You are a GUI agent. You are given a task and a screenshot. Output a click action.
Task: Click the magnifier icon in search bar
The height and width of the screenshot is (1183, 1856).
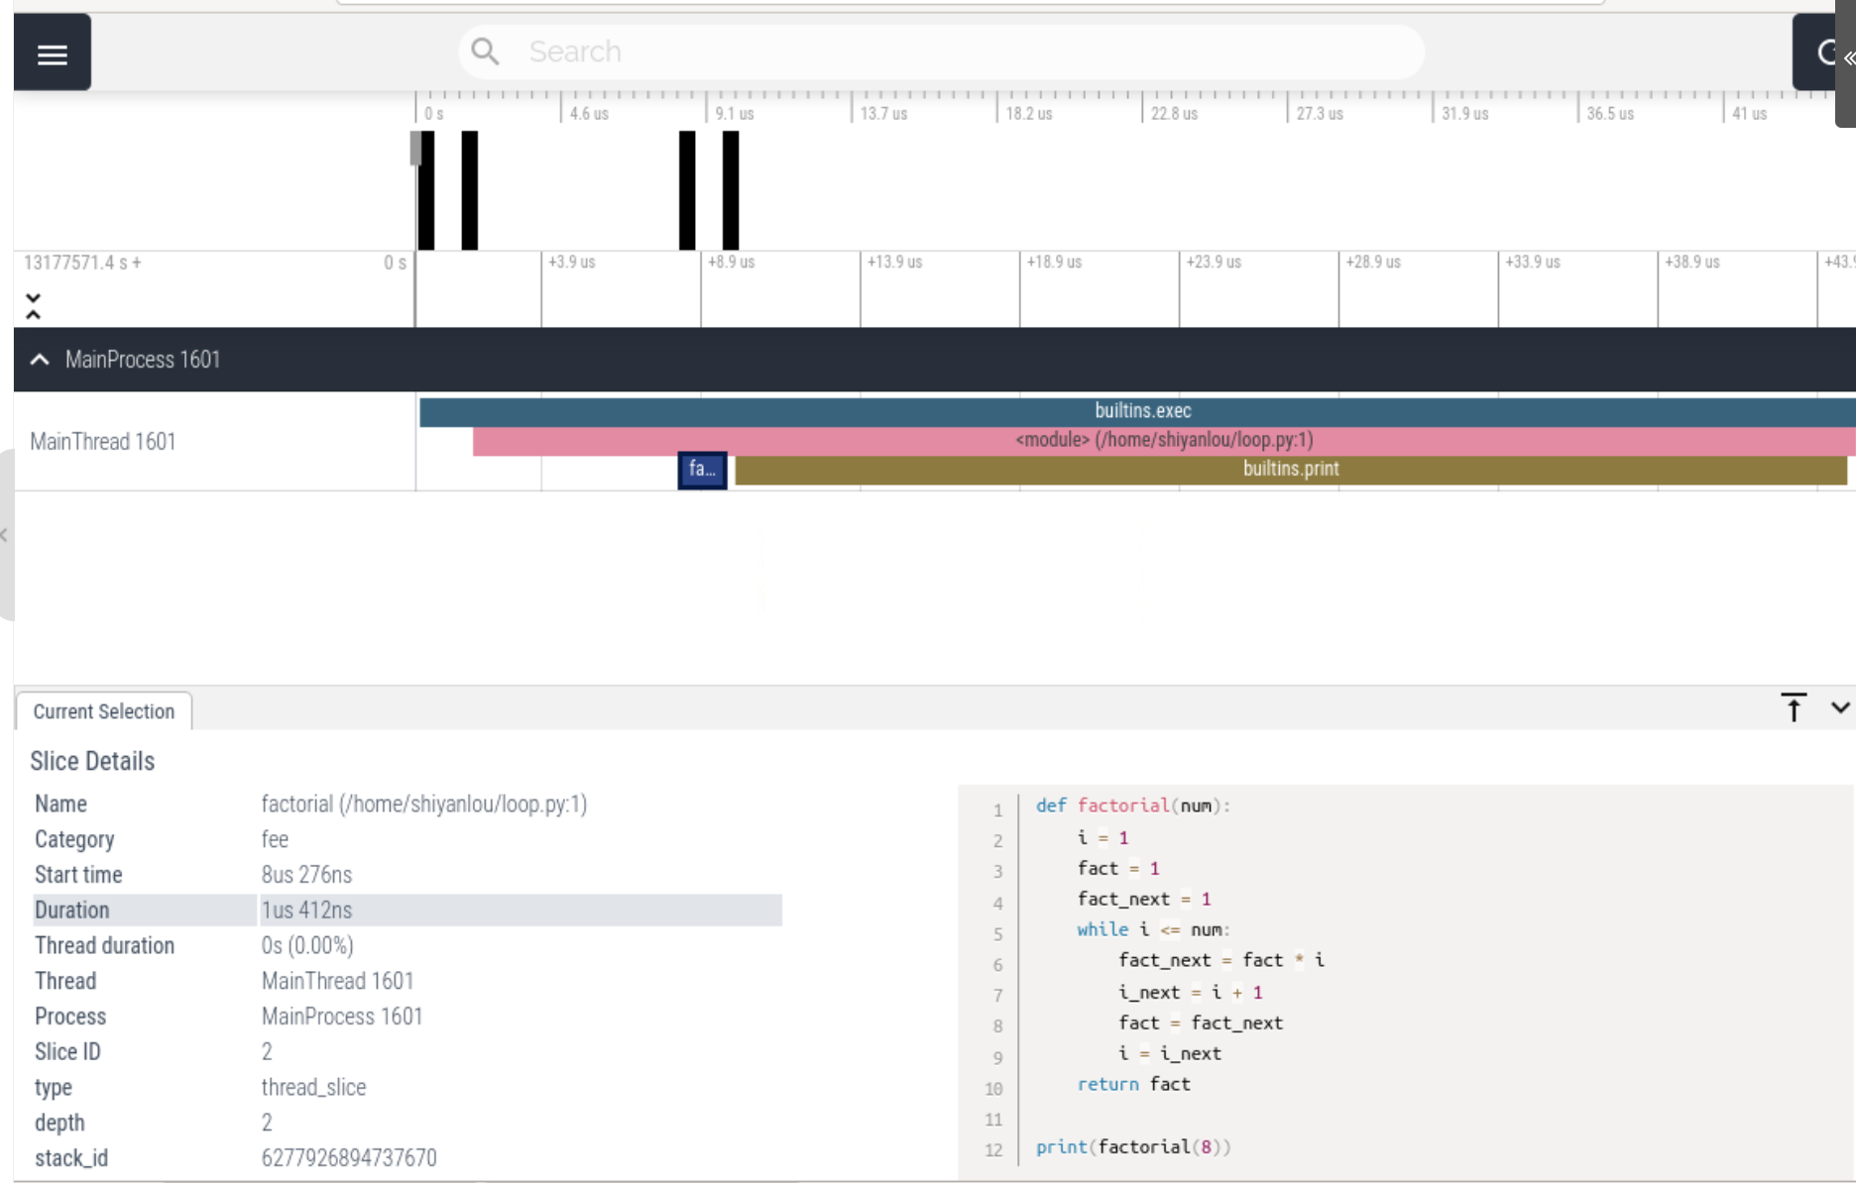point(485,52)
